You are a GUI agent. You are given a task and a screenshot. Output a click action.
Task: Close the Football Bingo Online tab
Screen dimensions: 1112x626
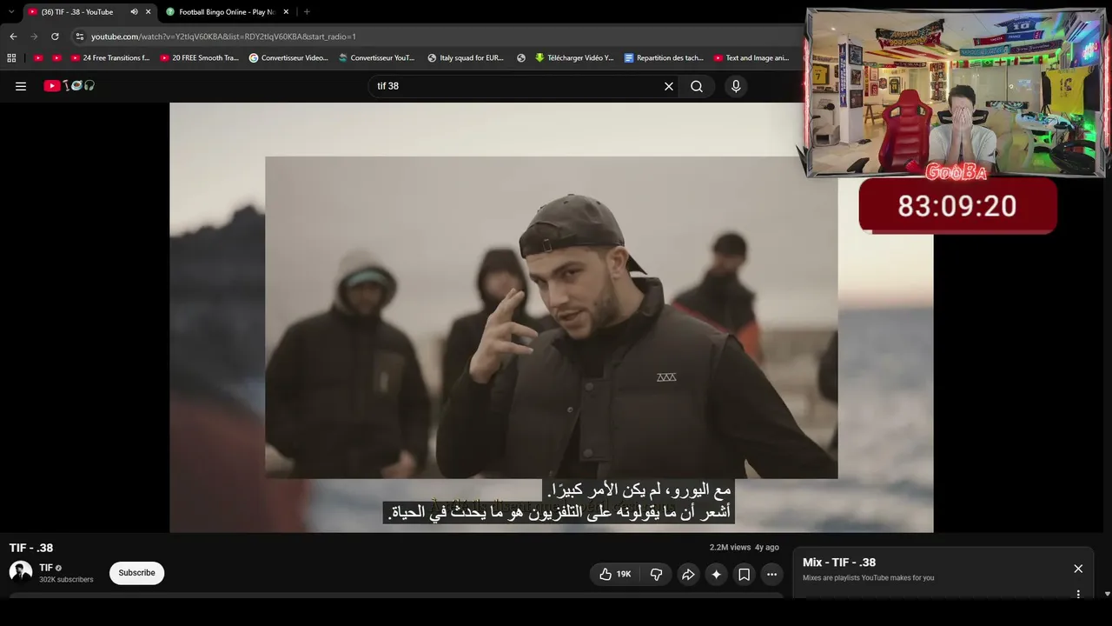tap(286, 12)
